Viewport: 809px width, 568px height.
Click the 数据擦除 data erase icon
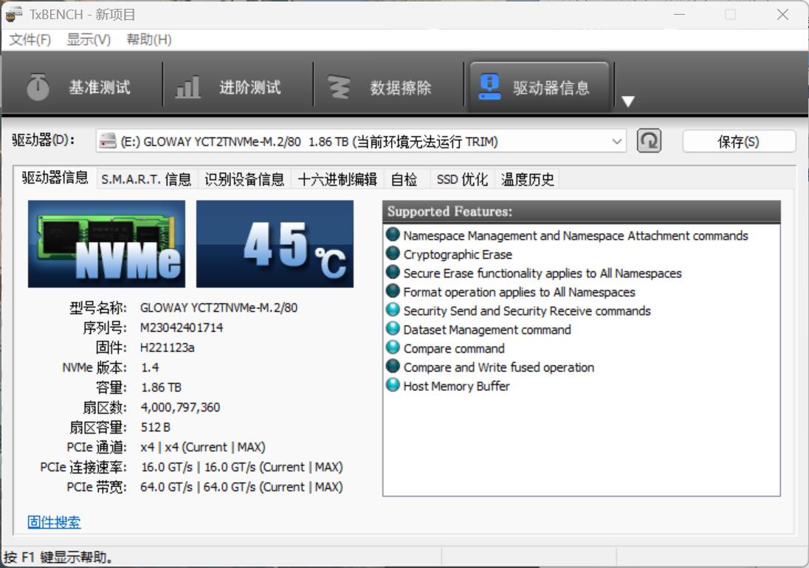click(x=340, y=85)
